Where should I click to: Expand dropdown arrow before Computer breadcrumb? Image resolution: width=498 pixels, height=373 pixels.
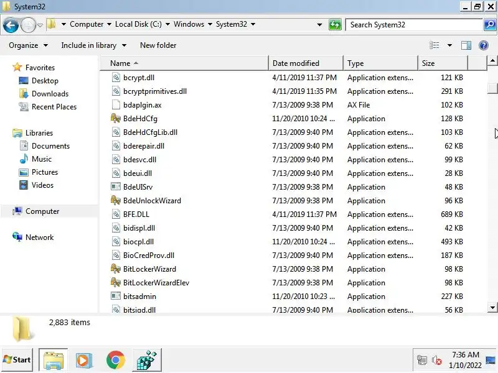(63, 24)
